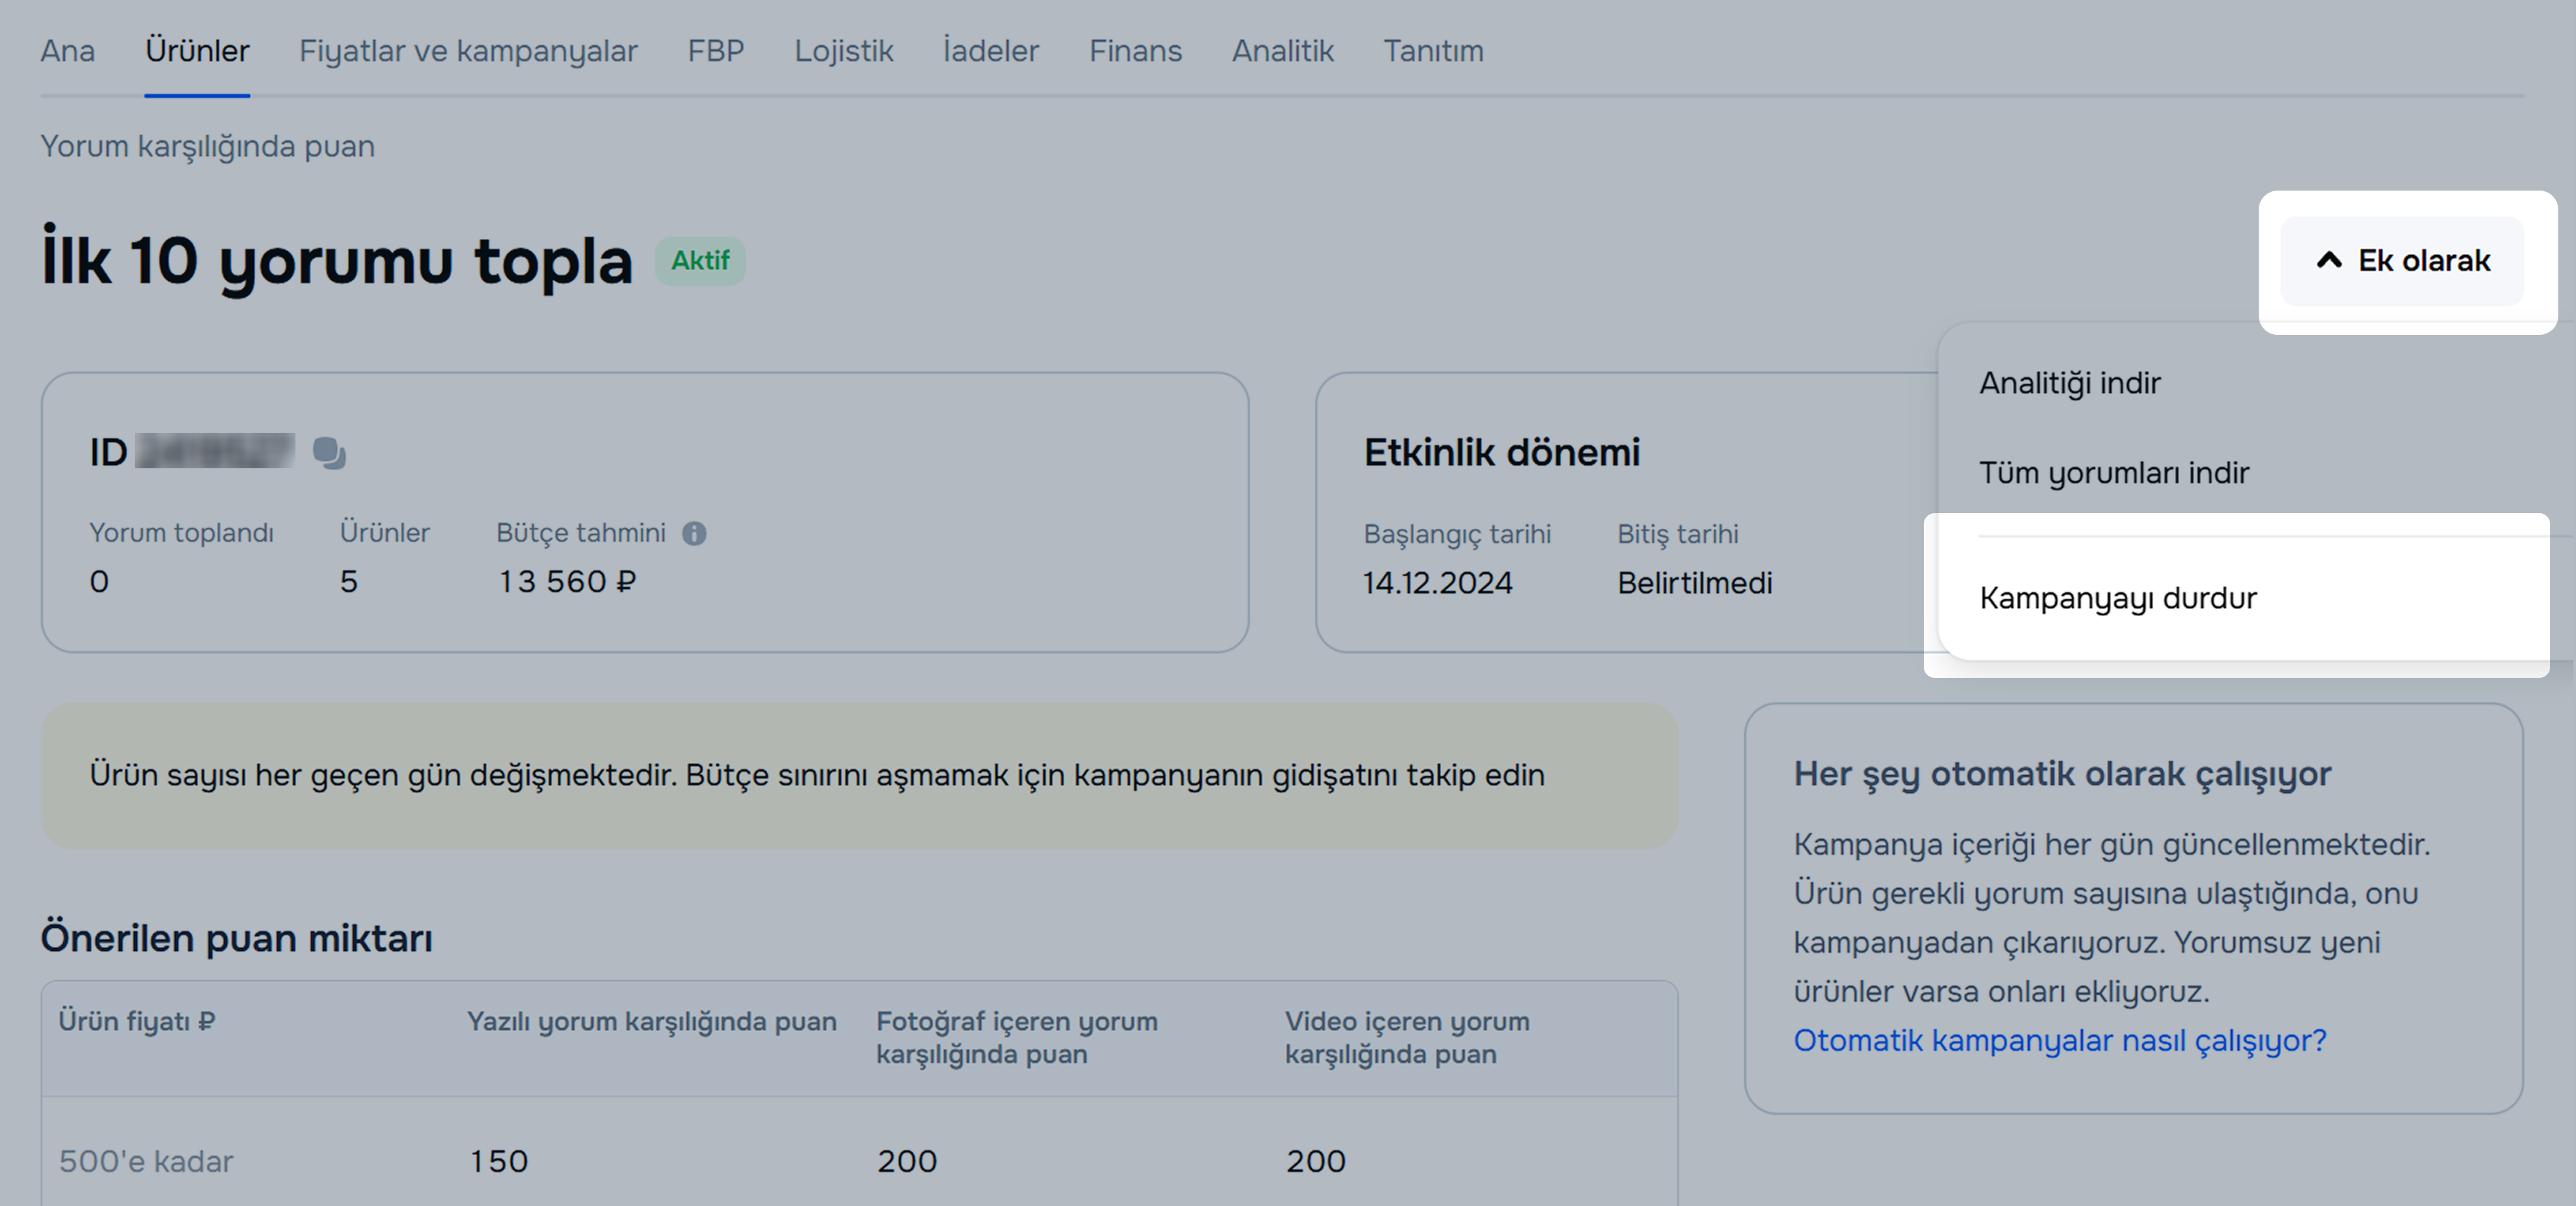Choose Tüm yorumları indir option
This screenshot has width=2576, height=1206.
click(2113, 472)
